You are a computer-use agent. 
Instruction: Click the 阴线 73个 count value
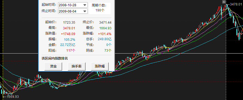click(x=108, y=50)
